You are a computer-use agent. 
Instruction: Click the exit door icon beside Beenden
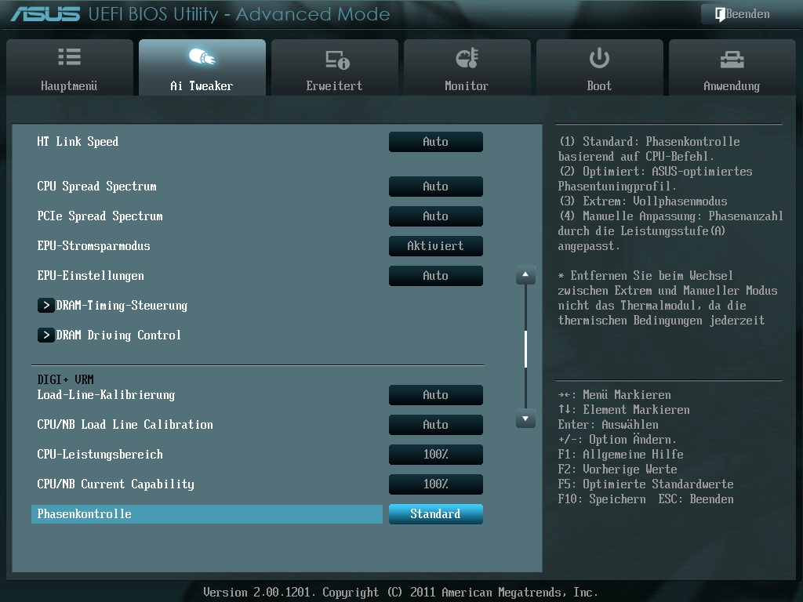click(720, 14)
